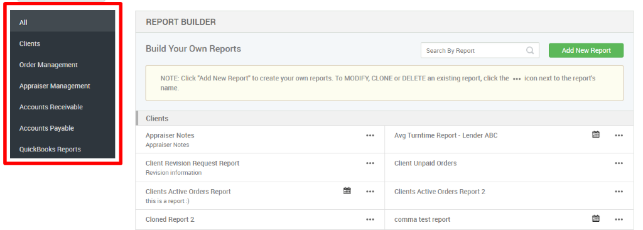Open ellipsis menu for Client Revision Request Report
Viewport: 643px width, 230px height.
click(x=370, y=163)
